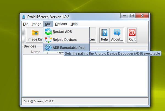Choose Restart ADB from the menu

[66, 31]
